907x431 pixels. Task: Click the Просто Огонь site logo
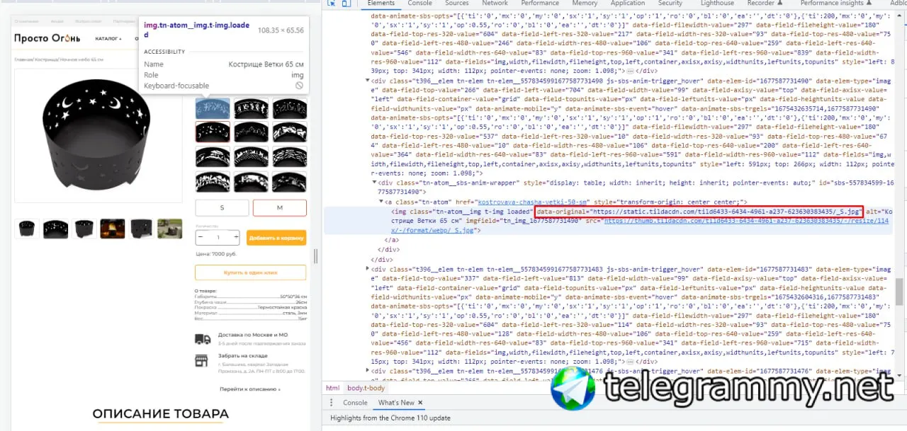pyautogui.click(x=47, y=38)
